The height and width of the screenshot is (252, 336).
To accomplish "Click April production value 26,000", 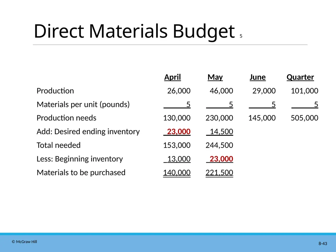I will click(x=179, y=91).
